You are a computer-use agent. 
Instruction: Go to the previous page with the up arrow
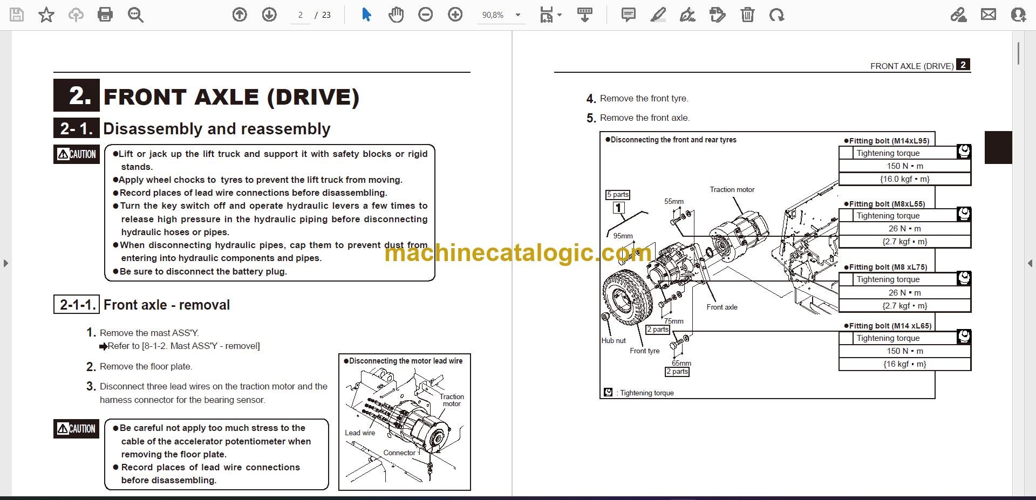coord(240,15)
